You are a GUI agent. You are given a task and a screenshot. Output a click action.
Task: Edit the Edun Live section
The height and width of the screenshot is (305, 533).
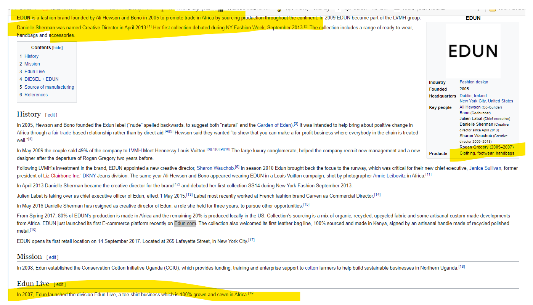[60, 284]
